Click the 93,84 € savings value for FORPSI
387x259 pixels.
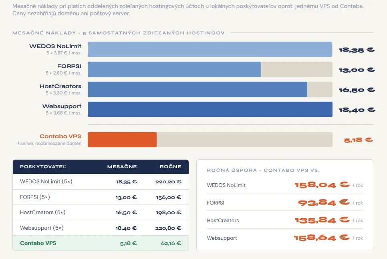pyautogui.click(x=323, y=203)
